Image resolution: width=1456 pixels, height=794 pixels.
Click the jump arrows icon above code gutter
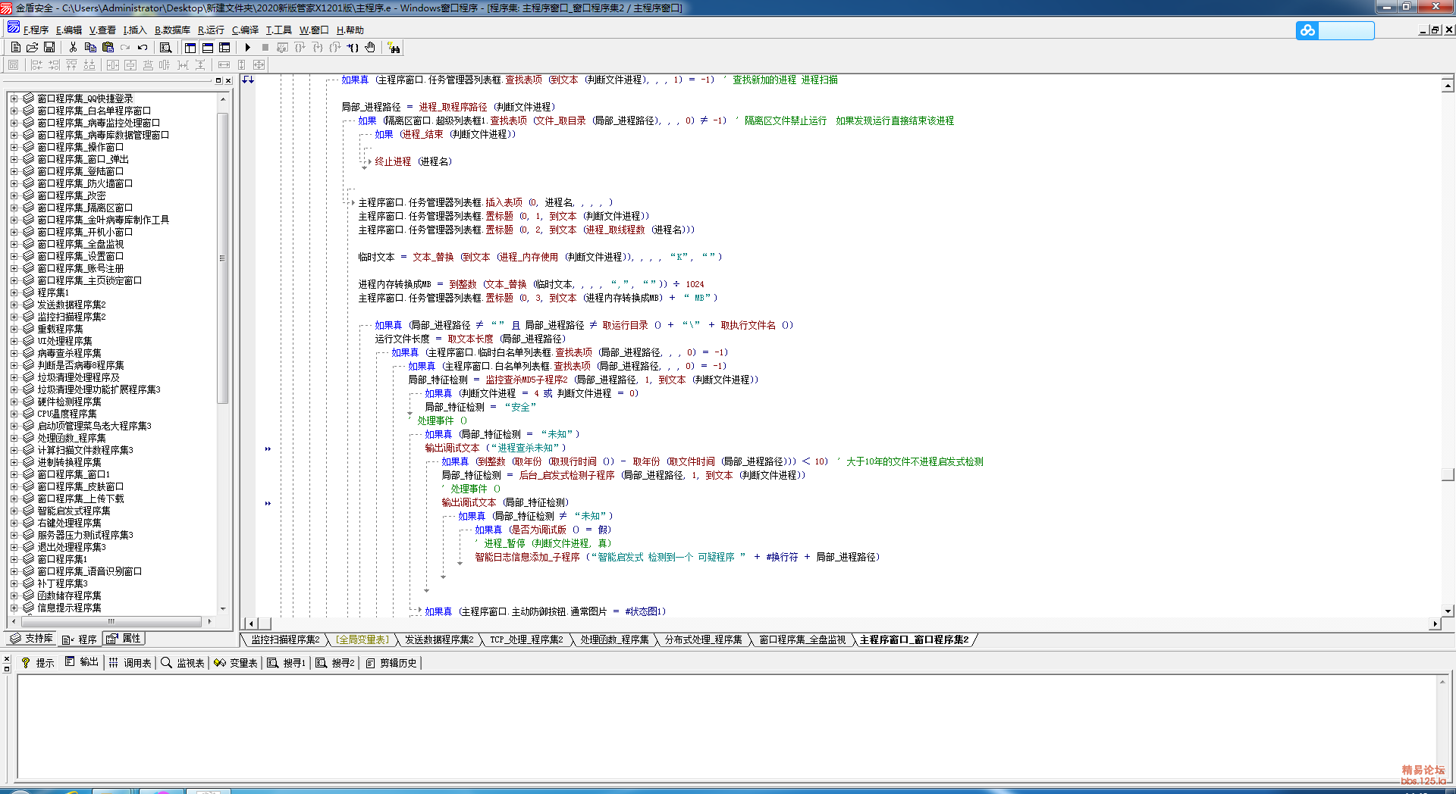[x=248, y=80]
